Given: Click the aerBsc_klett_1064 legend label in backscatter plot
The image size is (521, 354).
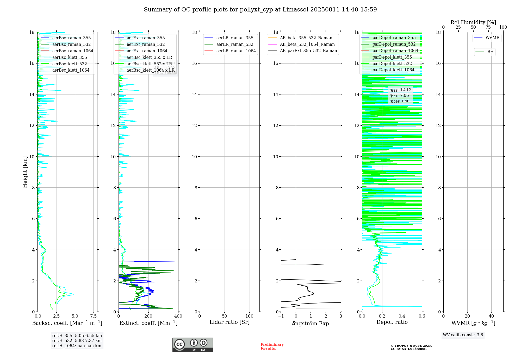Looking at the screenshot, I should (71, 70).
